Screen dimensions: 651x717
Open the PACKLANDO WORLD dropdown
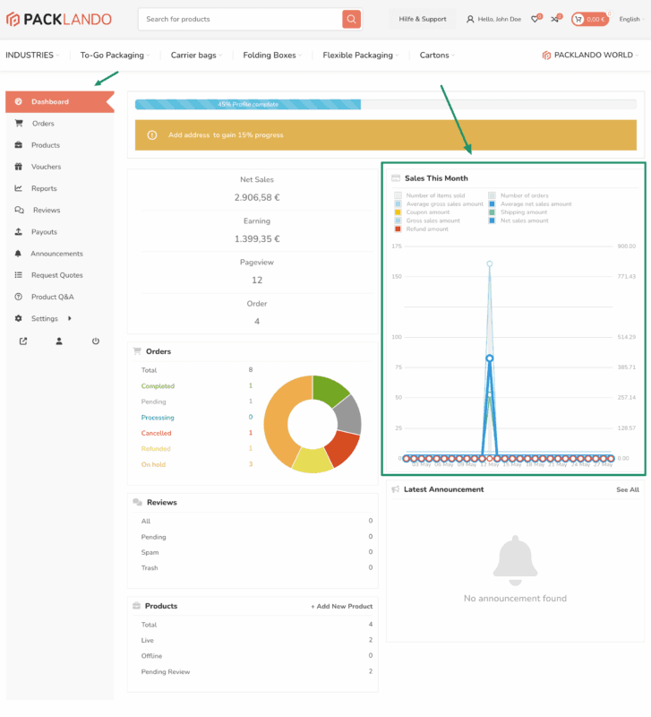coord(590,56)
